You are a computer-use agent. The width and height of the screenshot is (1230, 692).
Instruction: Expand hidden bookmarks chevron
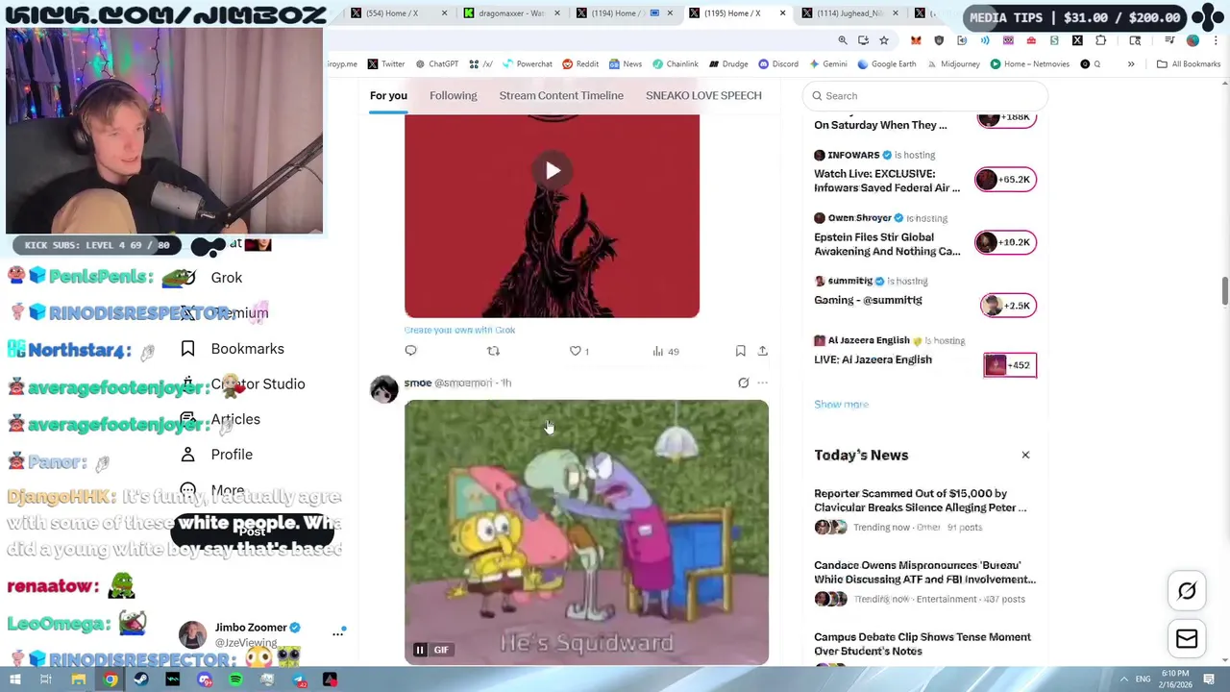1131,64
